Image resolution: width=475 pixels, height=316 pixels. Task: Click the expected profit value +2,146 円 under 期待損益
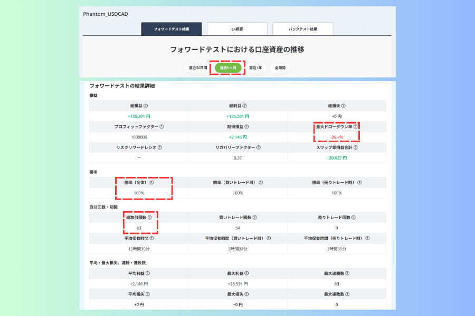click(238, 137)
